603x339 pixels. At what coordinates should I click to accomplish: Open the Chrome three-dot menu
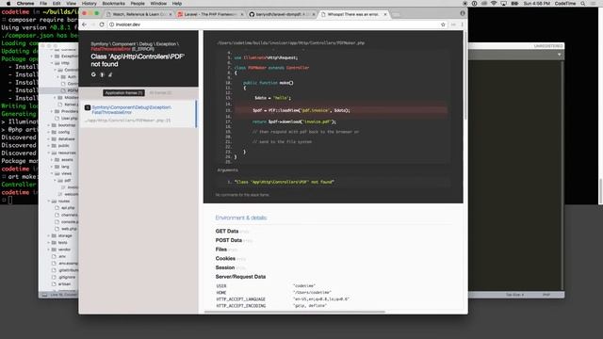click(x=462, y=24)
